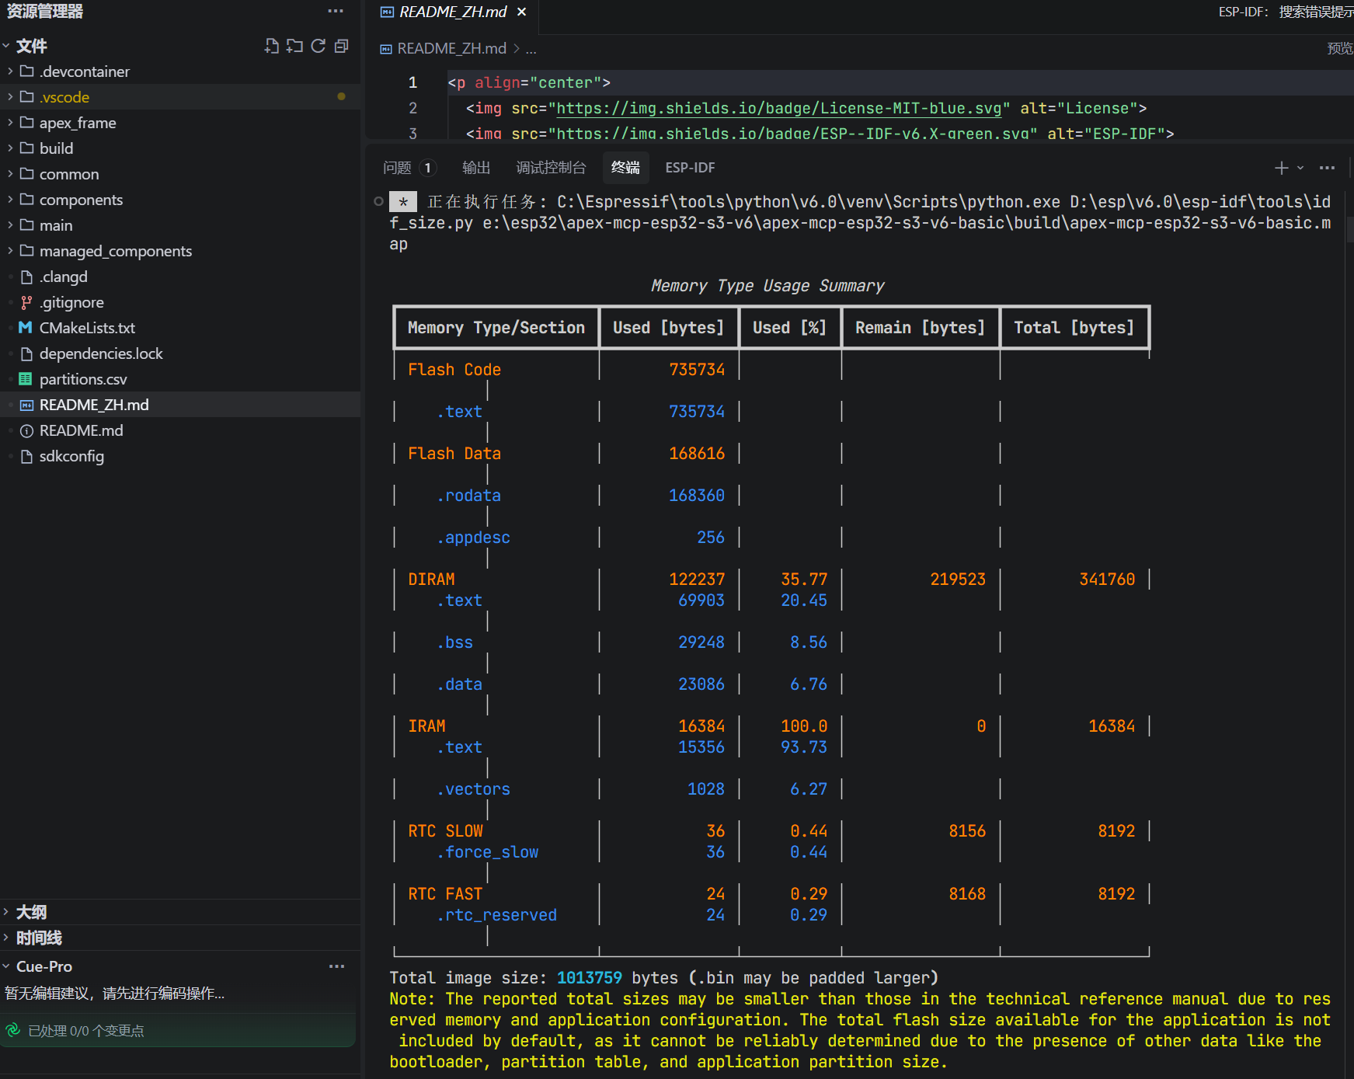Open terminal panel more actions ellipsis
This screenshot has height=1079, width=1354.
coord(1327,168)
